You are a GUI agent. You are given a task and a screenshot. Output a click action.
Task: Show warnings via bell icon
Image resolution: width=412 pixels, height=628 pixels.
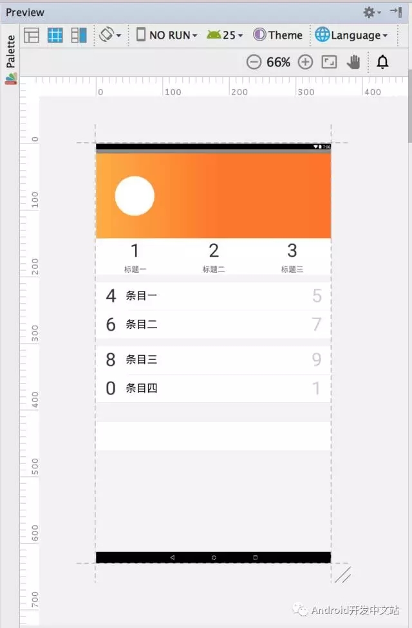click(383, 62)
